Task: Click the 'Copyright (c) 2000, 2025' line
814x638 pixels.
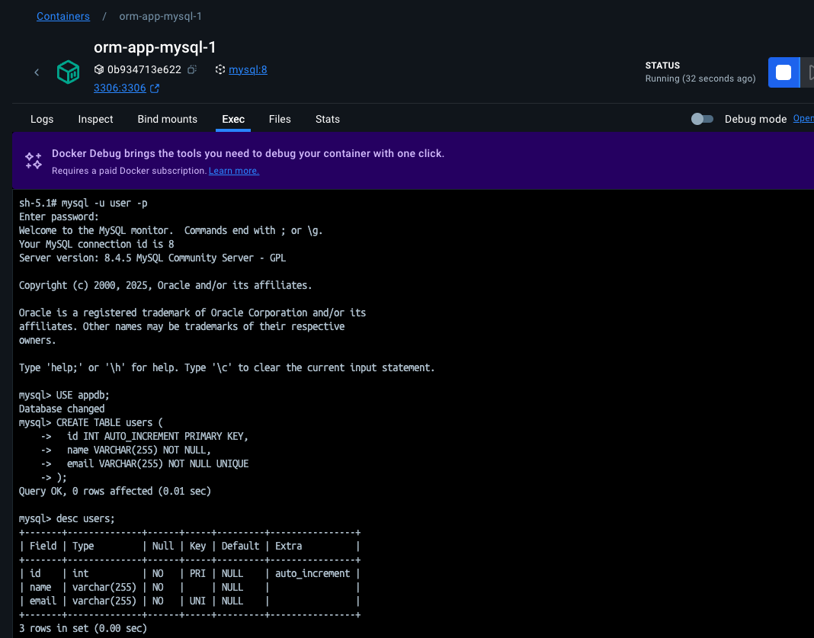Action: point(165,286)
